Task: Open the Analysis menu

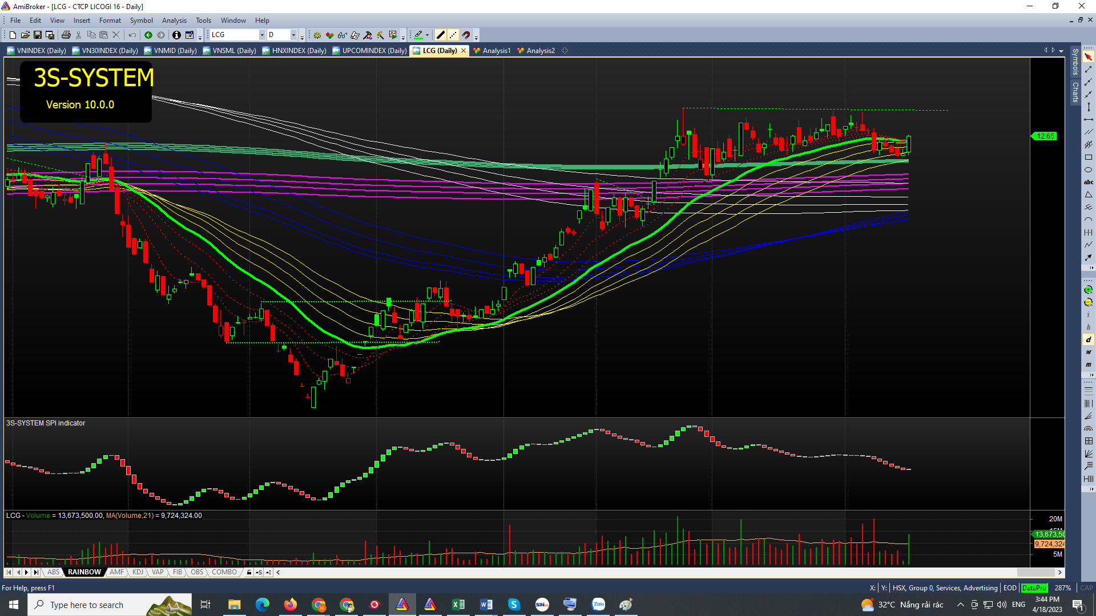Action: pyautogui.click(x=174, y=21)
